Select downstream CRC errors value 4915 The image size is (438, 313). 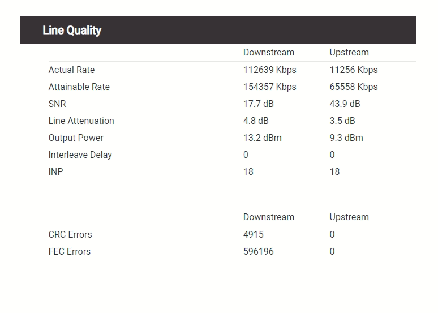click(x=254, y=235)
